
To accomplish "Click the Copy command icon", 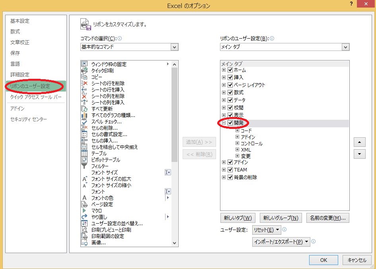I will 84,77.
